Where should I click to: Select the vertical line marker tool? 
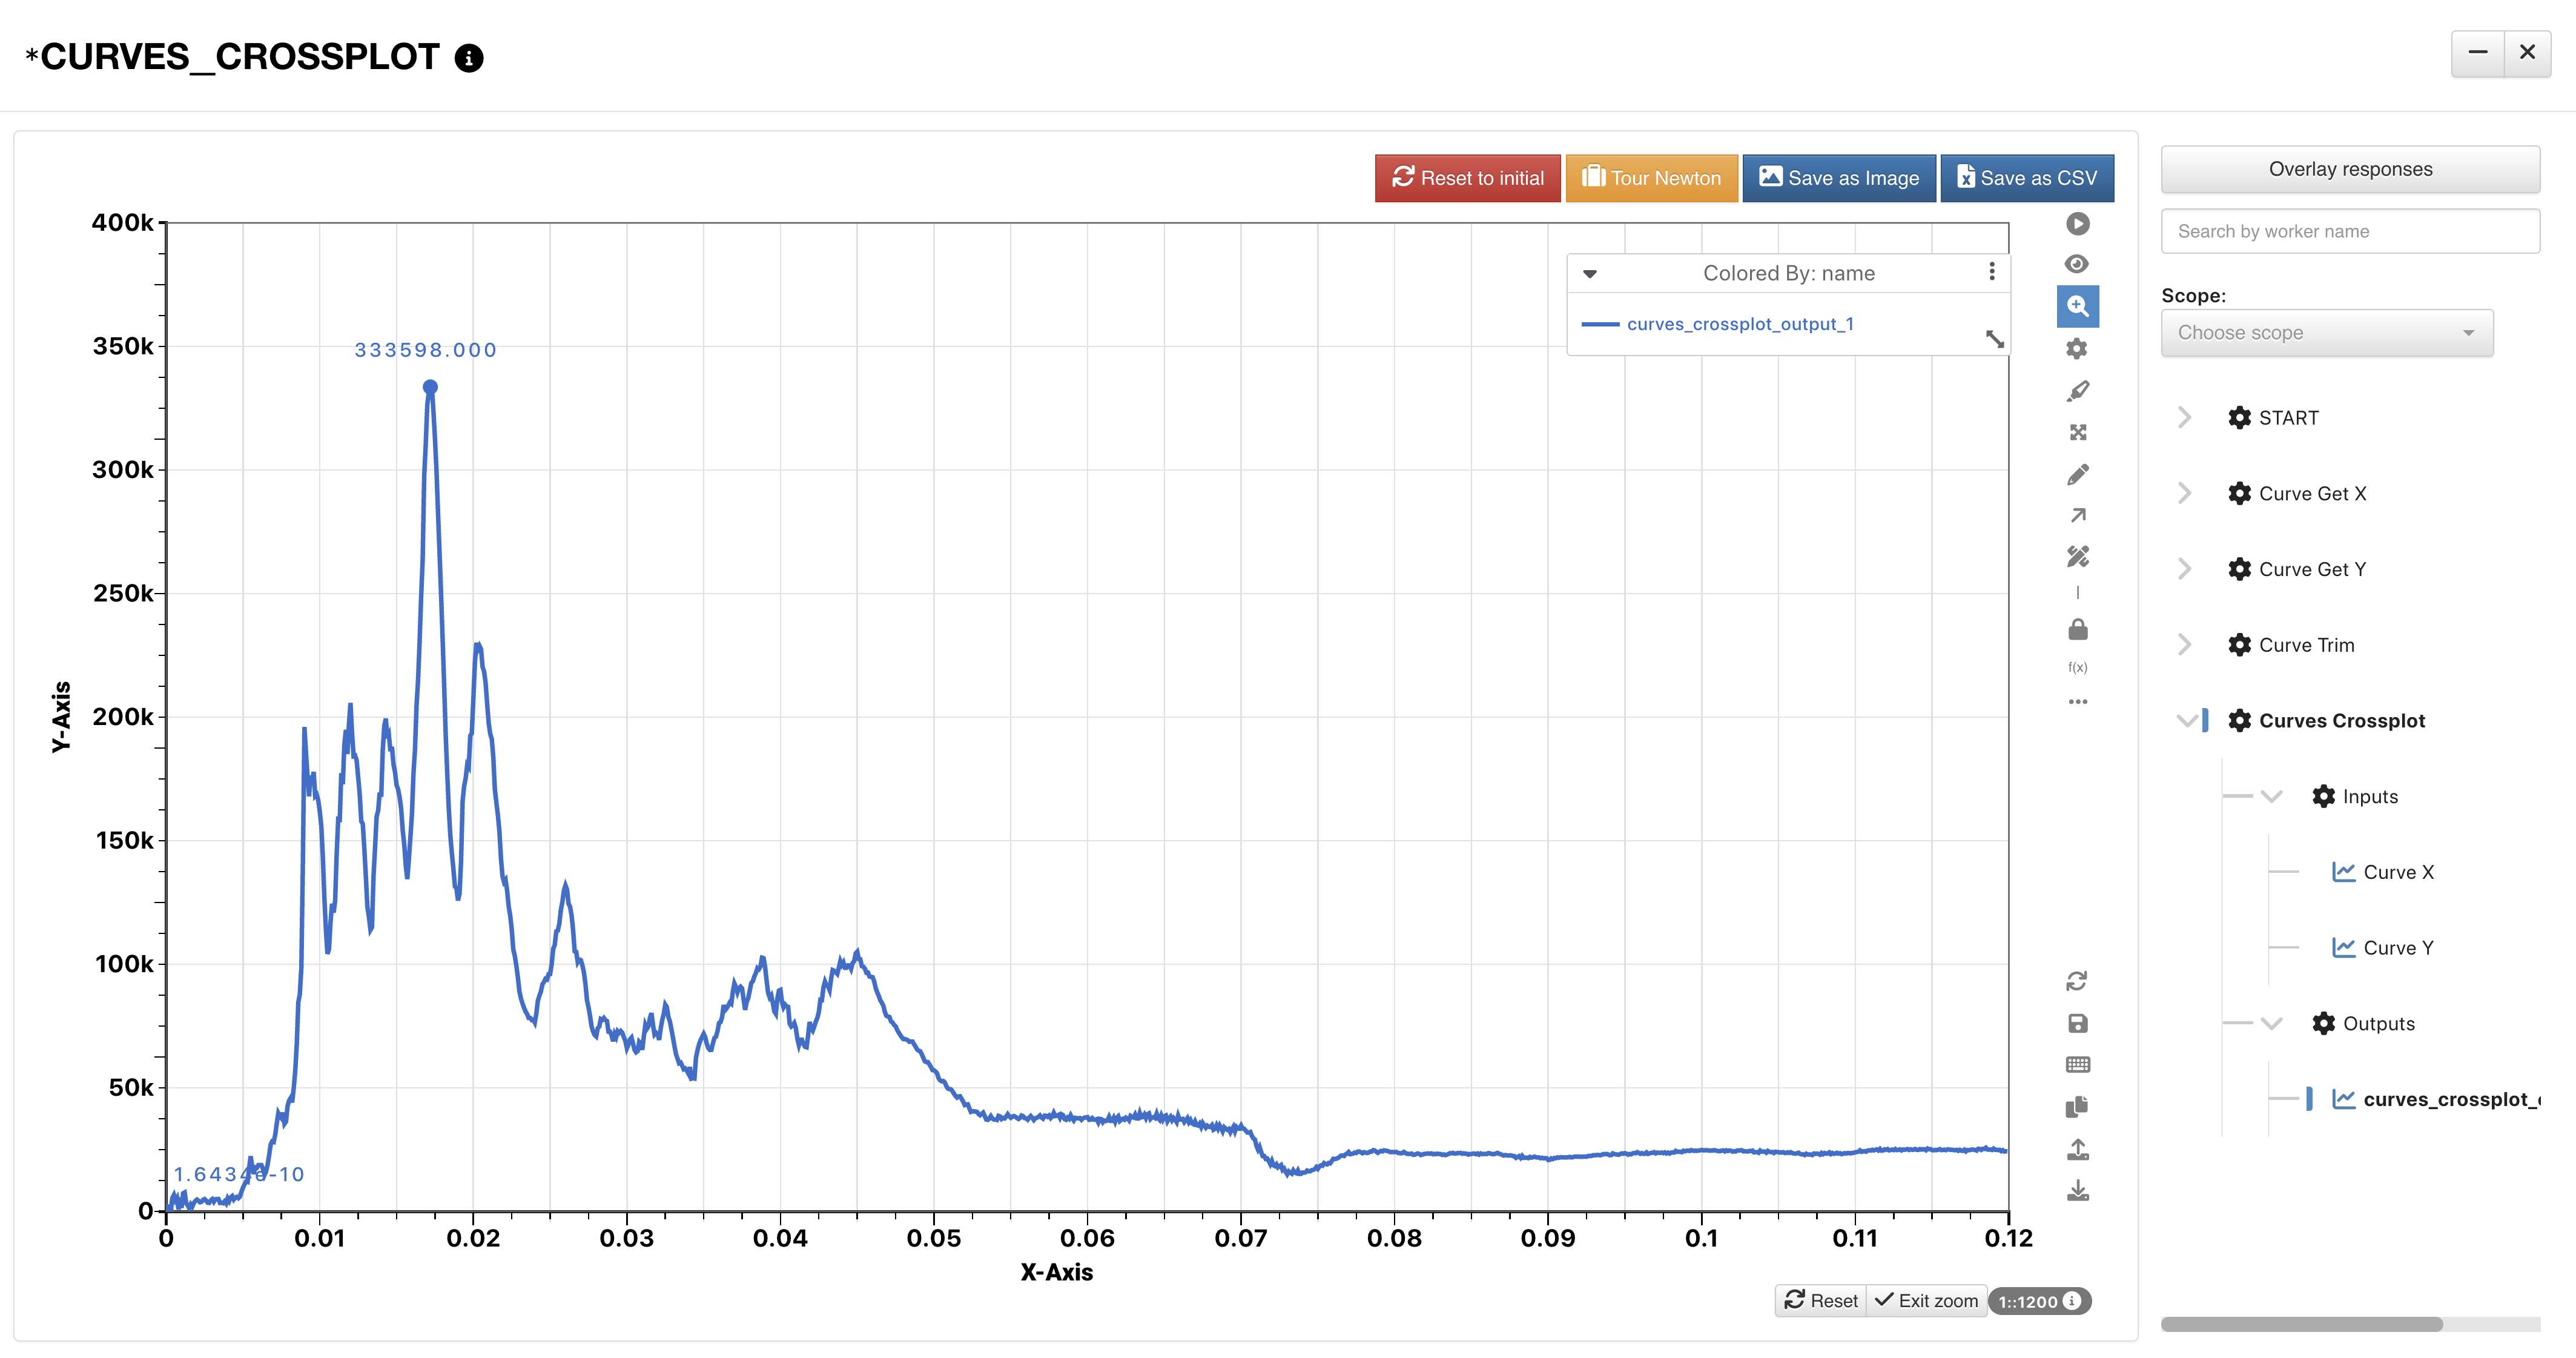tap(2077, 593)
